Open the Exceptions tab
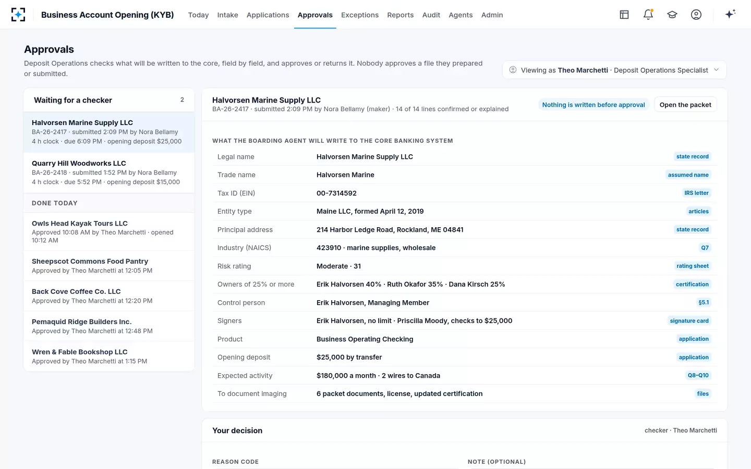 click(x=360, y=15)
